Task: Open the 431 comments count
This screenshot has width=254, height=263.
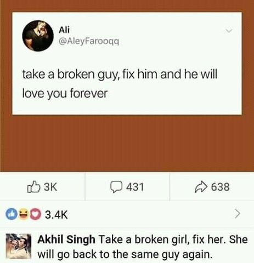Action: click(x=135, y=187)
